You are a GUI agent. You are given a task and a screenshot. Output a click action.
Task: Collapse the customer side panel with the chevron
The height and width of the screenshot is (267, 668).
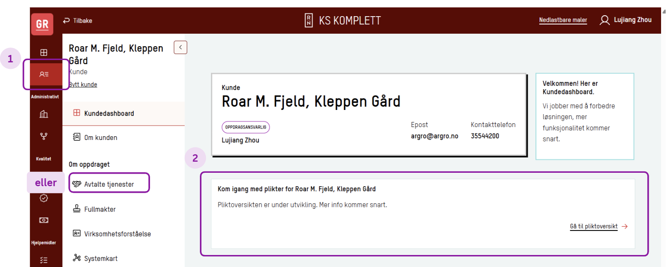coord(180,47)
